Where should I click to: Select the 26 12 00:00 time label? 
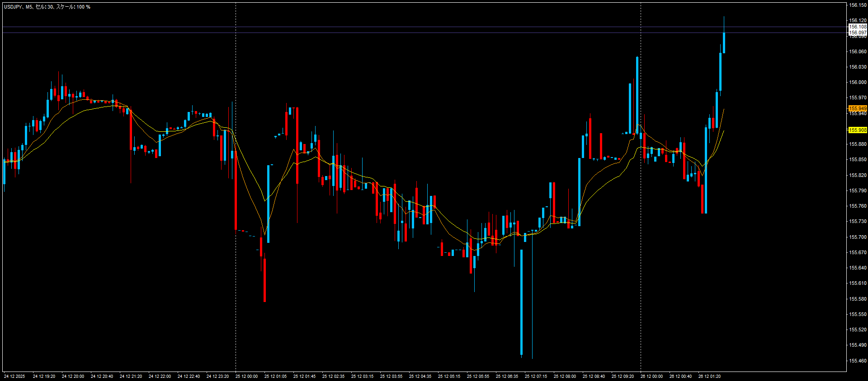651,376
